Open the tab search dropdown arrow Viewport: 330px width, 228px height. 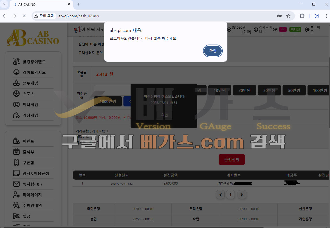[x=4, y=4]
